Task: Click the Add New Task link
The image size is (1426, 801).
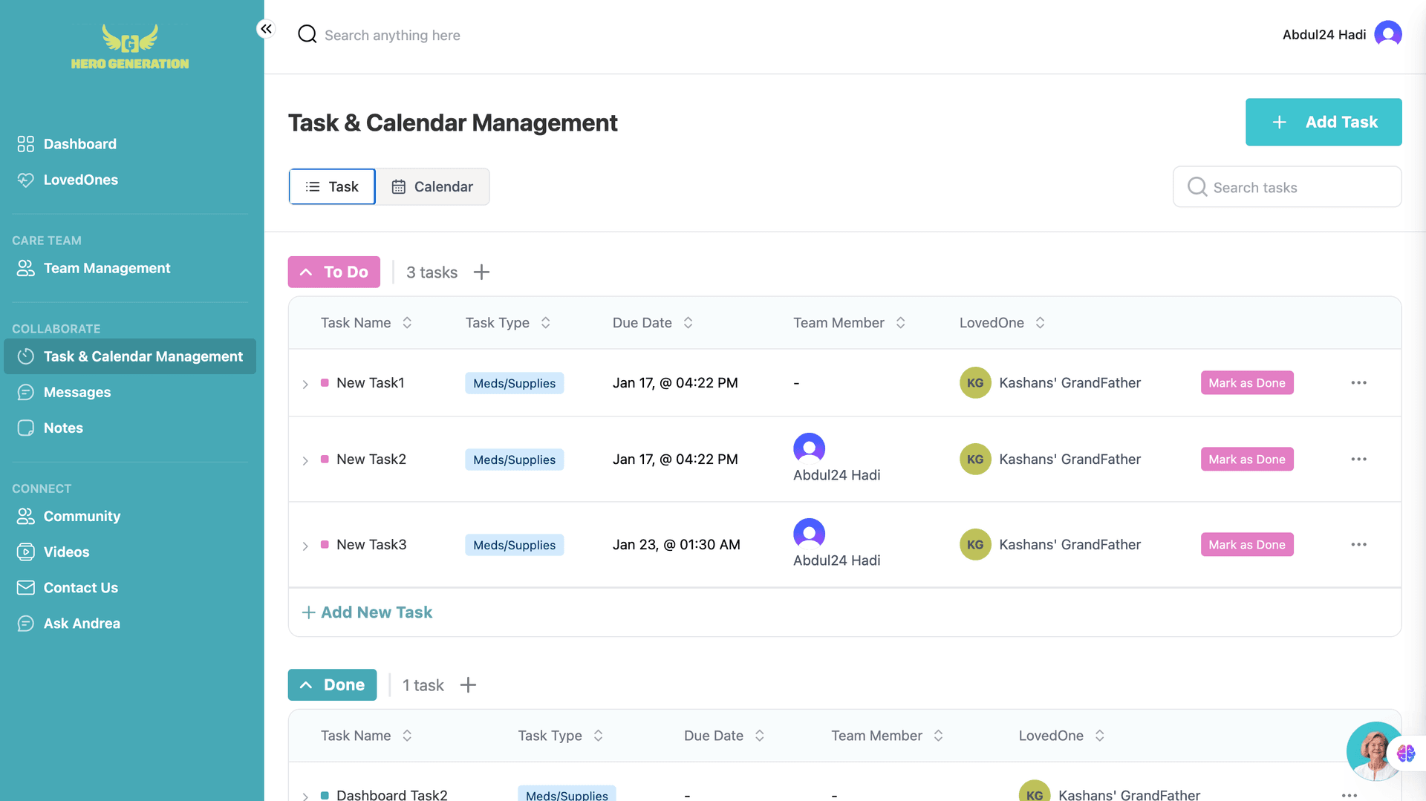Action: [368, 612]
